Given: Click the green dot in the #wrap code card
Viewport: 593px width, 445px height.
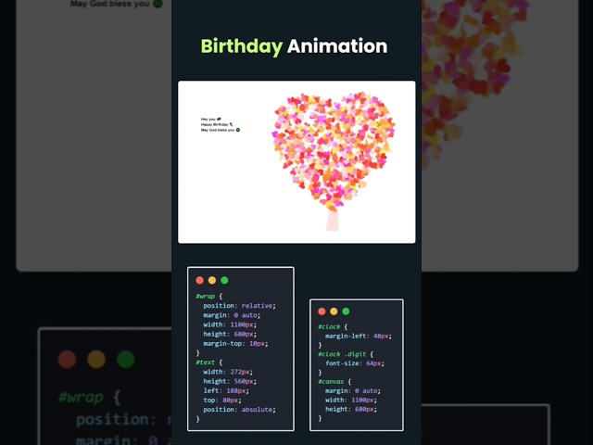Looking at the screenshot, I should (x=224, y=280).
